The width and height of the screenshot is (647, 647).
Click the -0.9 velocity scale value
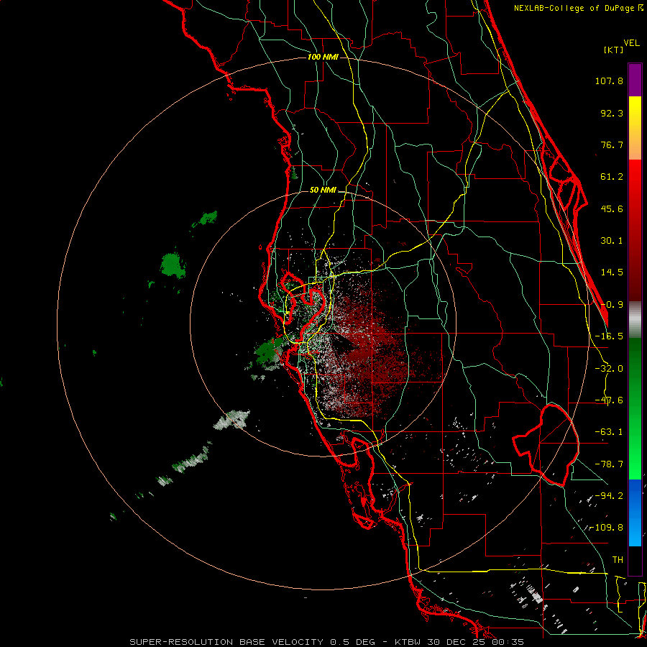(612, 305)
